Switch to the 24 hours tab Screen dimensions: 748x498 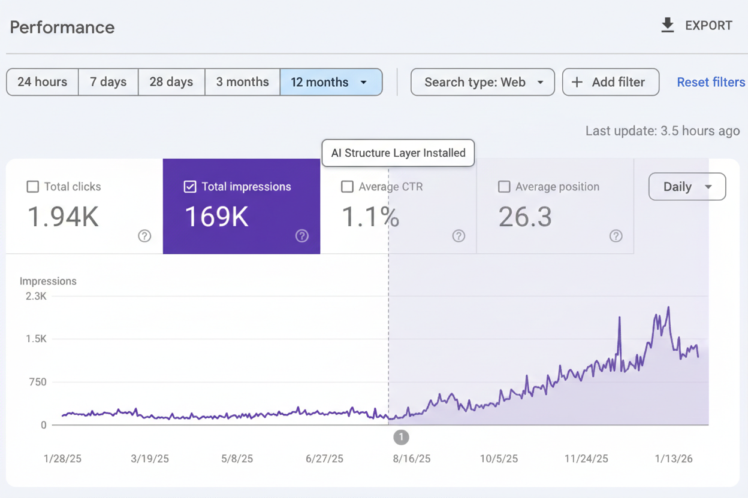coord(42,82)
